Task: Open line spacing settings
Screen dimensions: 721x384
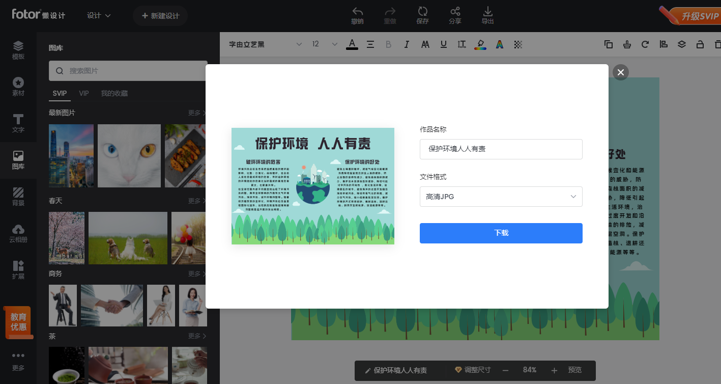Action: pyautogui.click(x=462, y=44)
